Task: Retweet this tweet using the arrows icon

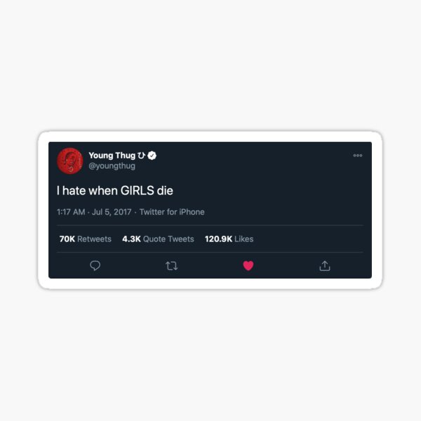Action: point(172,266)
